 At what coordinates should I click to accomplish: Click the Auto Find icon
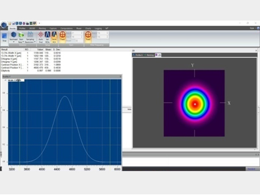point(41,37)
